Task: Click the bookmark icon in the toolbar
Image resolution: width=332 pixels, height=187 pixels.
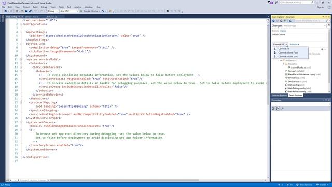Action: tap(168, 11)
